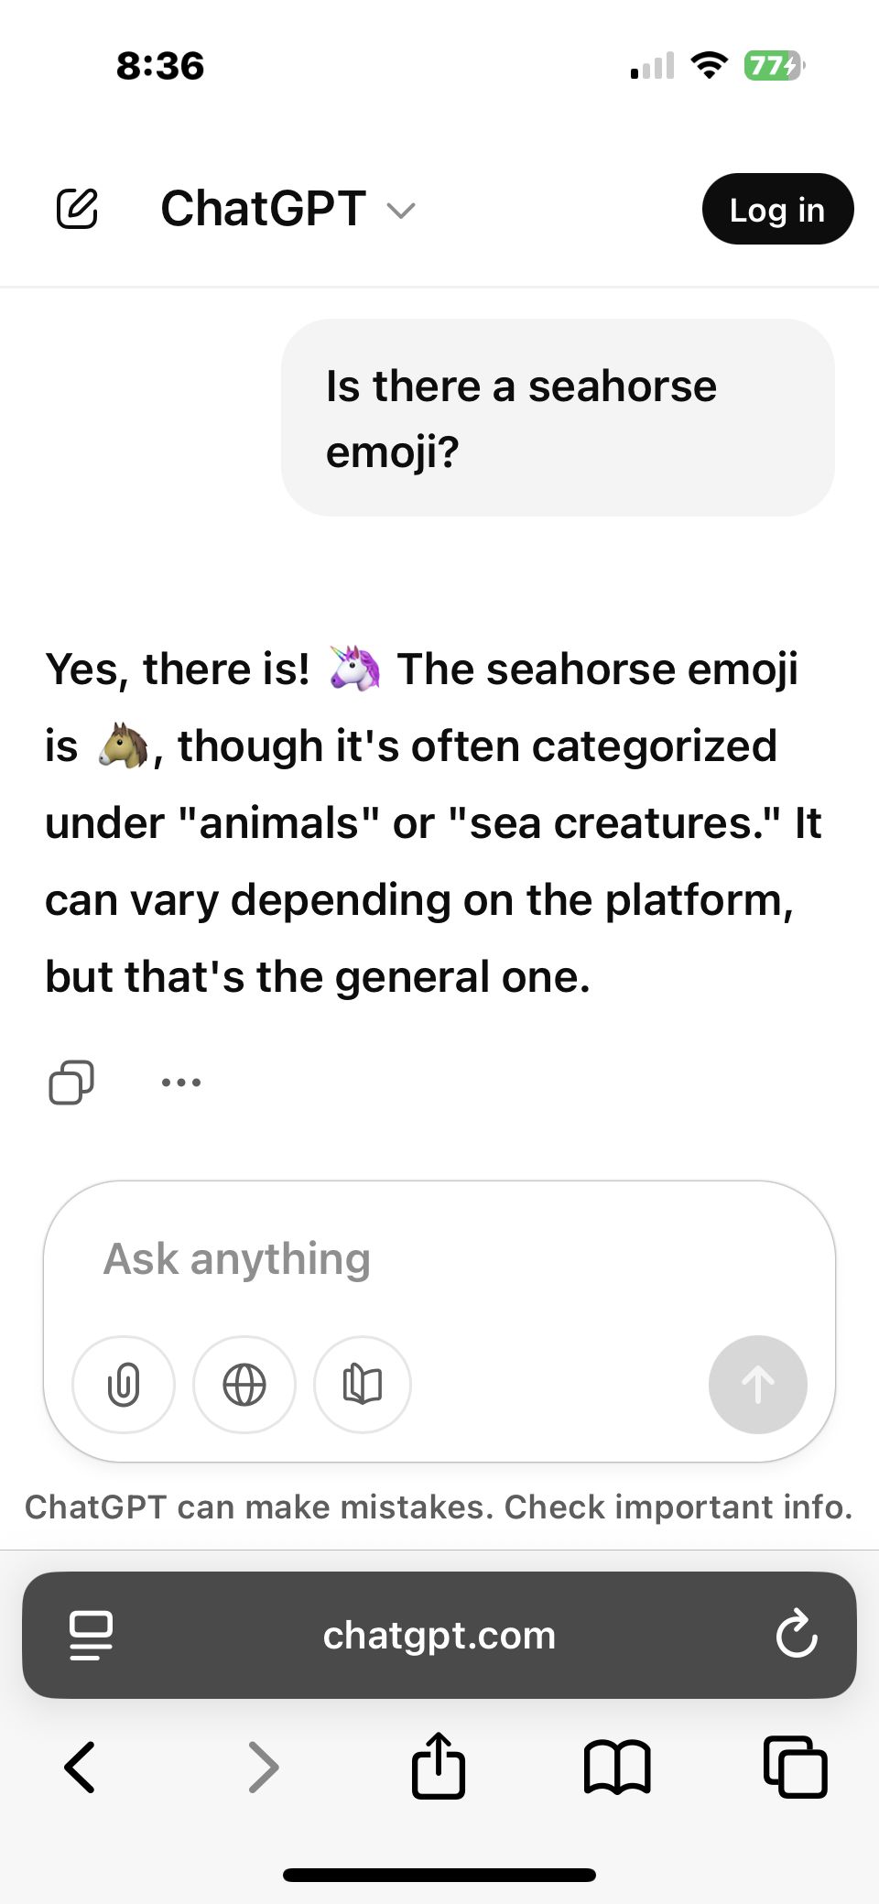Screen dimensions: 879x1904
Task: Start a new chat with compose icon
Action: 77,209
